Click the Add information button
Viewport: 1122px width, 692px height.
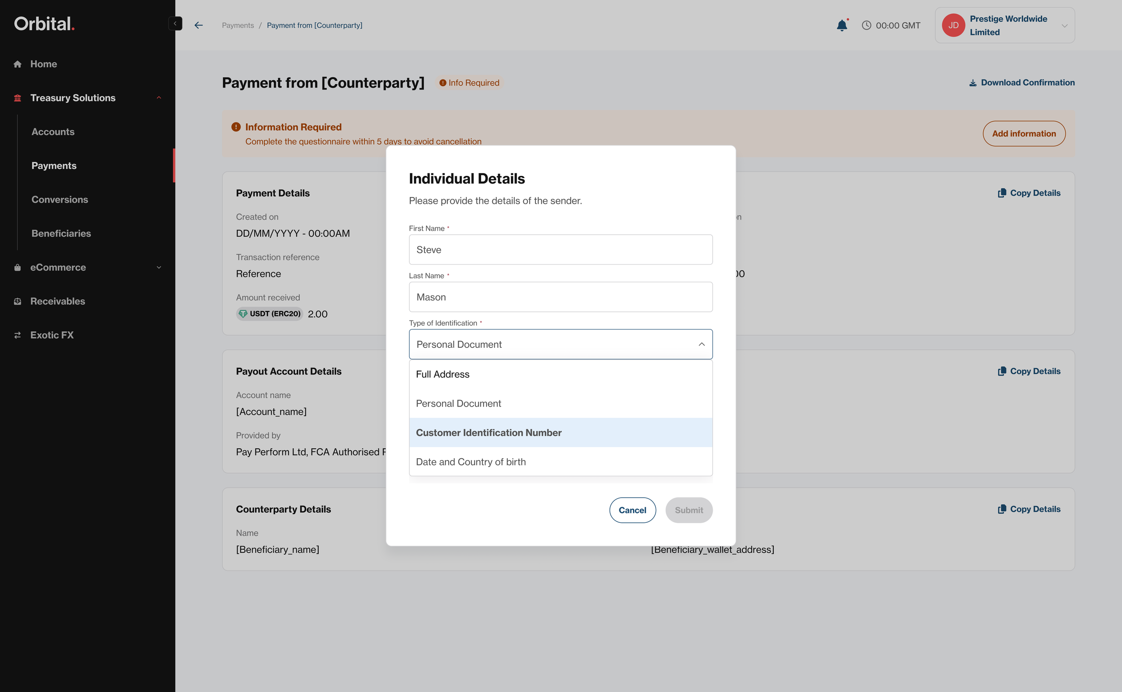[1024, 134]
